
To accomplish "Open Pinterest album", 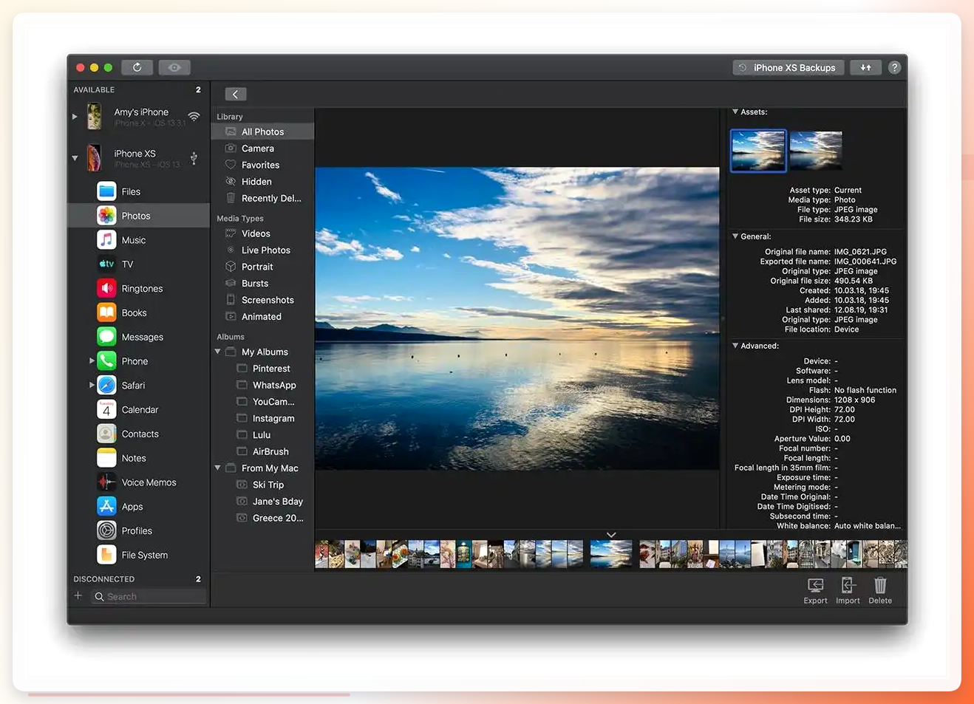I will point(262,369).
